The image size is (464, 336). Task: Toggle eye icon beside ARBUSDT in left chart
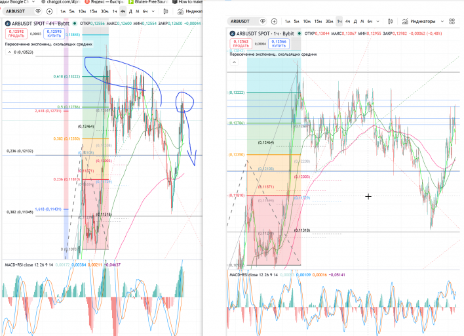coord(38,11)
